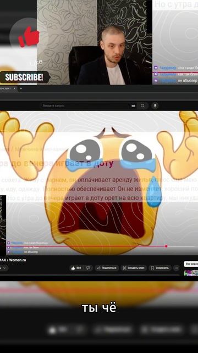Open the recommended video thumbnail below Все видео
The height and width of the screenshot is (353, 198).
pyautogui.click(x=191, y=273)
